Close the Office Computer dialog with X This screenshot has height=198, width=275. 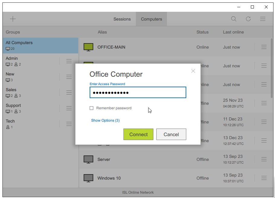pos(193,71)
